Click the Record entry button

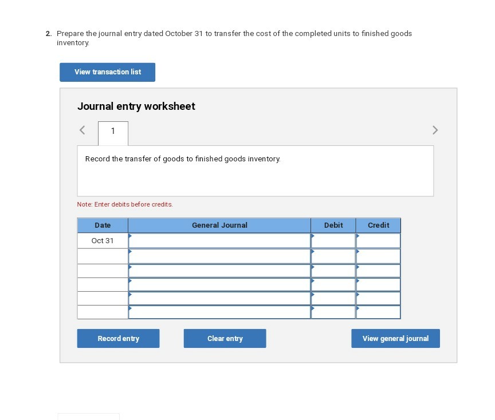pyautogui.click(x=118, y=338)
